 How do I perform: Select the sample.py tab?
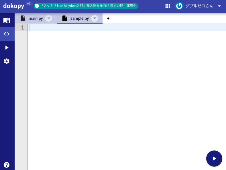pyautogui.click(x=79, y=18)
